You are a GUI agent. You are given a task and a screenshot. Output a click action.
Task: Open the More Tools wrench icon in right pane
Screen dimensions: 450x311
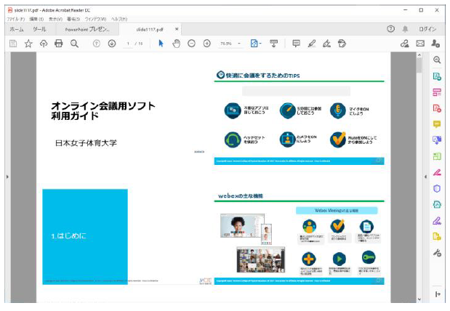click(437, 253)
